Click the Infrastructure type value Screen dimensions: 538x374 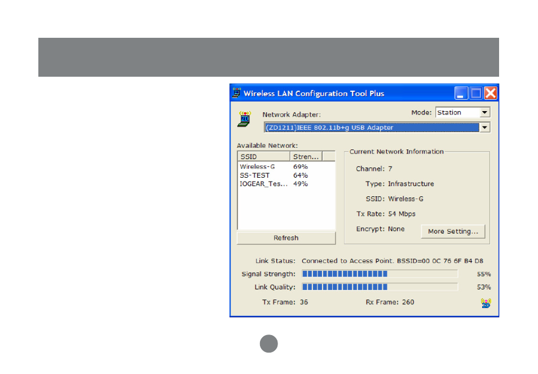(411, 184)
